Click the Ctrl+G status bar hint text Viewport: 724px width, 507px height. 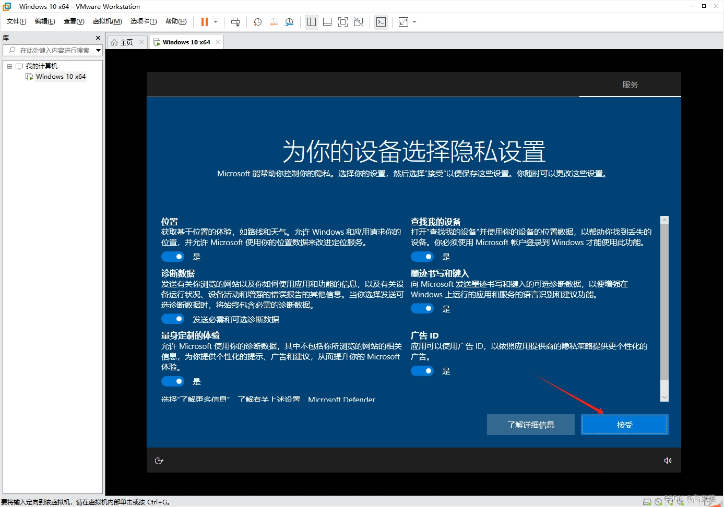tap(85, 502)
